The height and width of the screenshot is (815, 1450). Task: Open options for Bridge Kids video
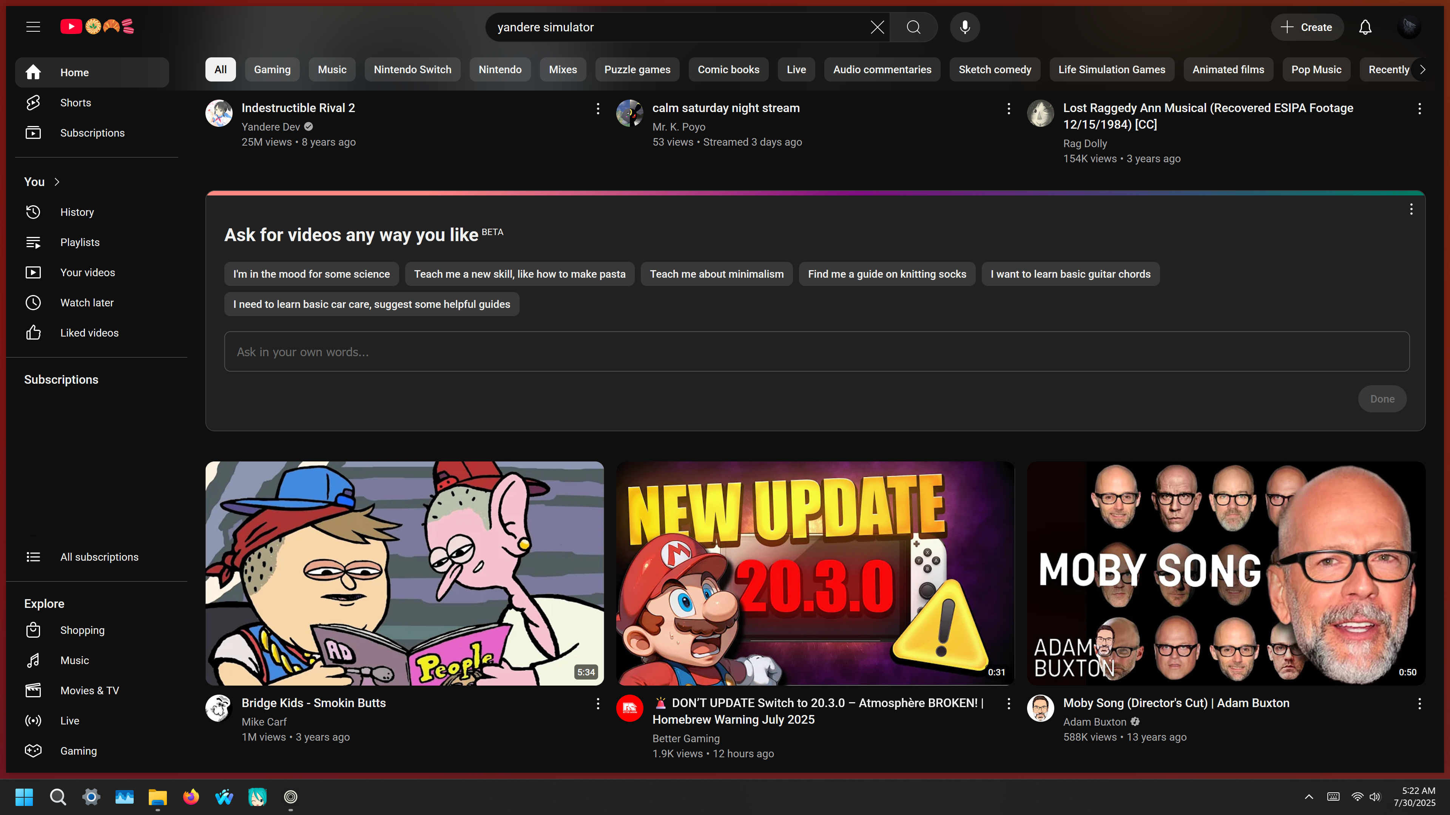click(x=598, y=704)
